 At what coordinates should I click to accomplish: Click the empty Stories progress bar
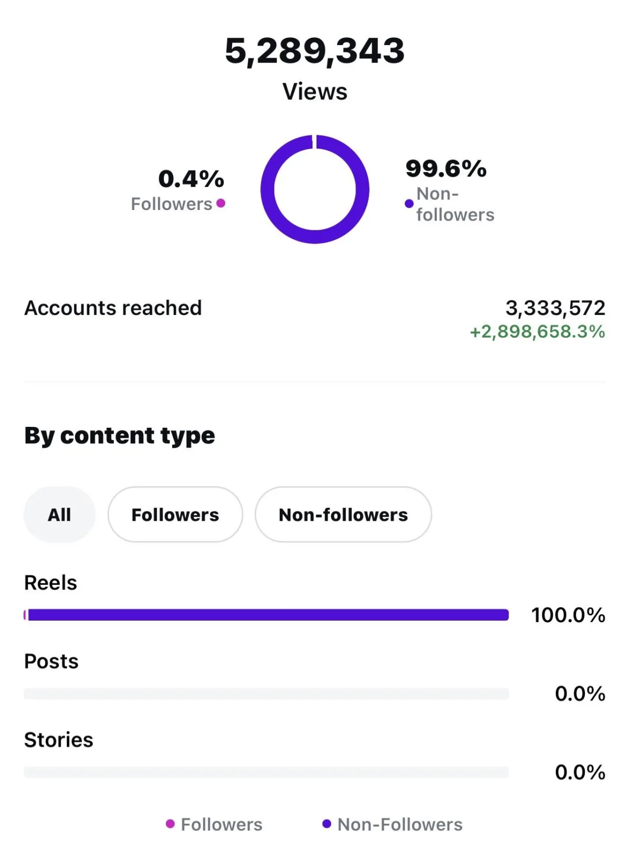click(x=266, y=772)
